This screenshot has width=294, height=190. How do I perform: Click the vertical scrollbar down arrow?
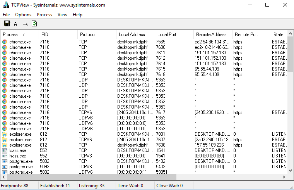pyautogui.click(x=290, y=171)
